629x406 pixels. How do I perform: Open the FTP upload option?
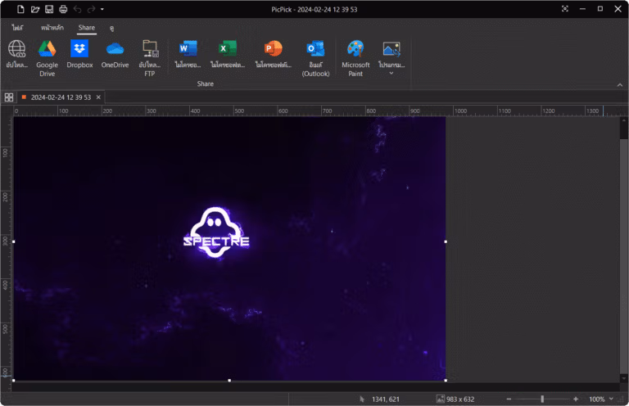point(150,58)
